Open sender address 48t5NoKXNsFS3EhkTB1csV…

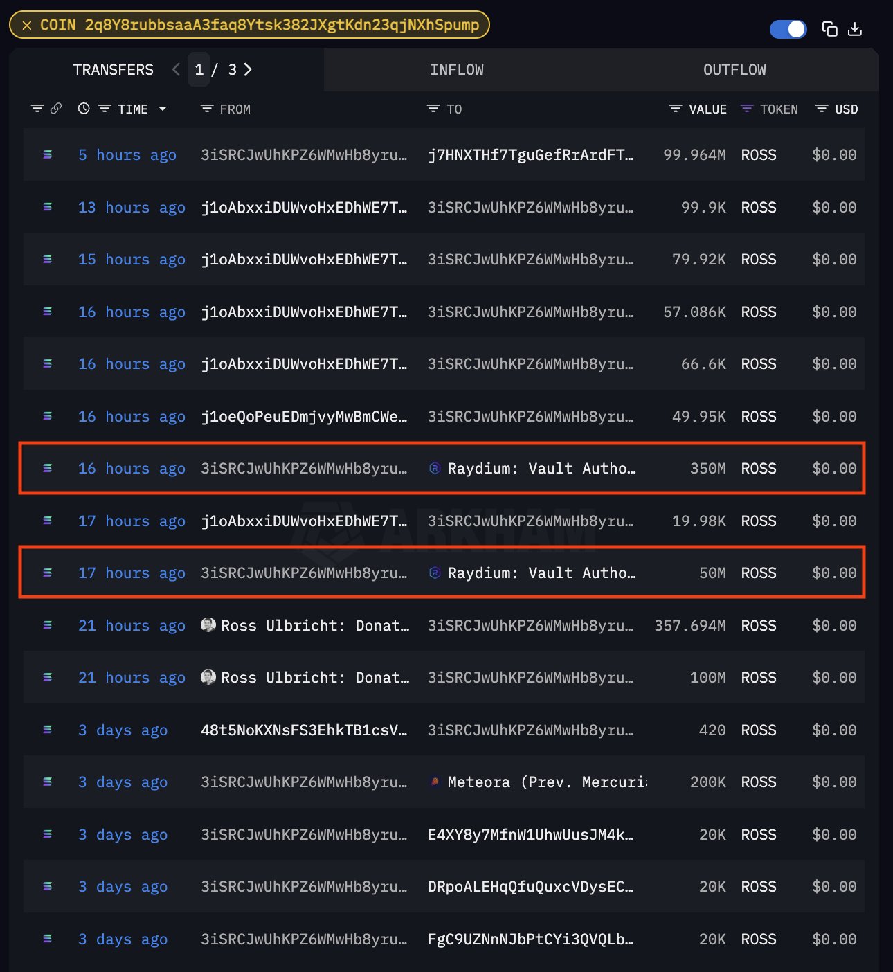click(304, 730)
